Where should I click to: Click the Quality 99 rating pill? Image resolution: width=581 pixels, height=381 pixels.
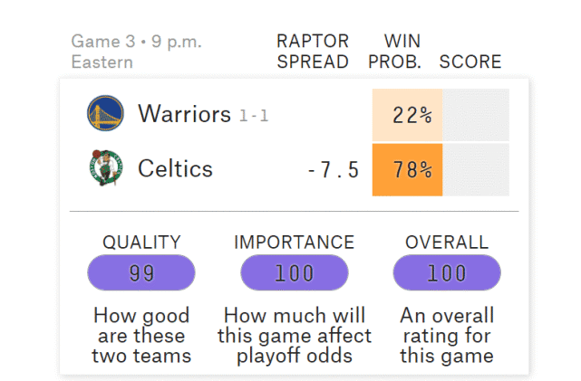pyautogui.click(x=141, y=272)
